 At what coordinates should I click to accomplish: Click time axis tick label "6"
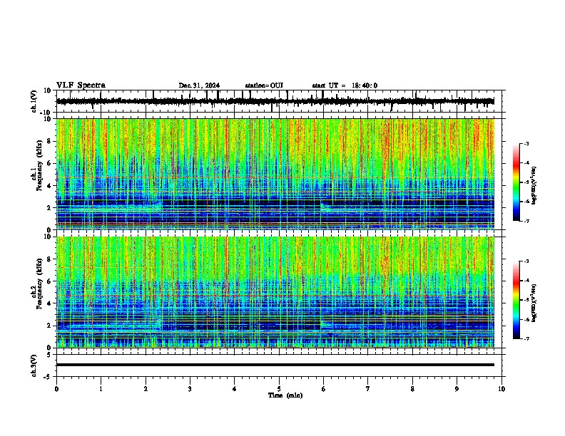tap(324, 389)
